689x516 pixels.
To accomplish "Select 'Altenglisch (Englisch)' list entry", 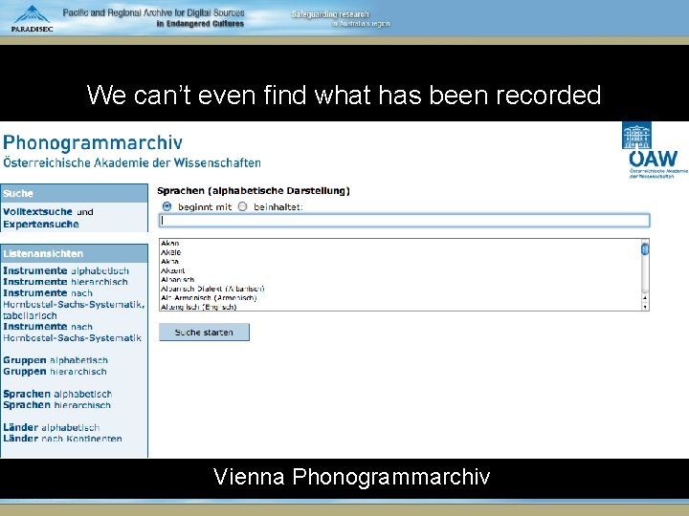I will [x=199, y=307].
